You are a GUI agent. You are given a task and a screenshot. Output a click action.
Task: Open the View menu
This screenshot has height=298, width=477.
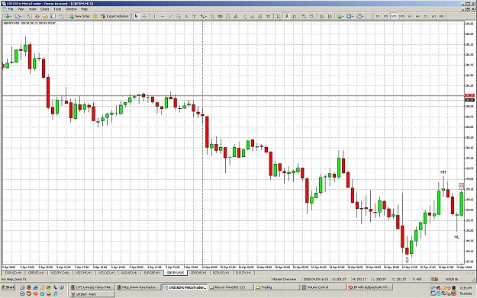[x=21, y=9]
